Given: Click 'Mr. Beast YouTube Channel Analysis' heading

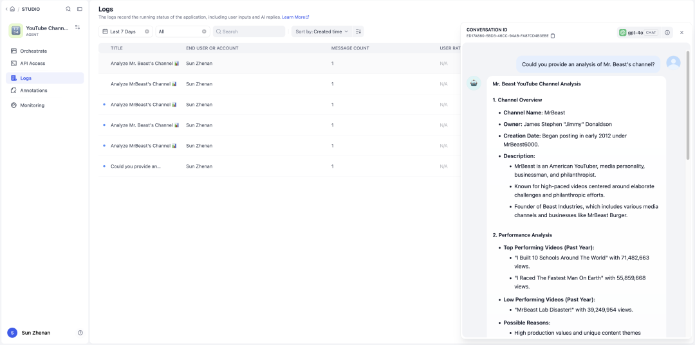Looking at the screenshot, I should click(537, 84).
